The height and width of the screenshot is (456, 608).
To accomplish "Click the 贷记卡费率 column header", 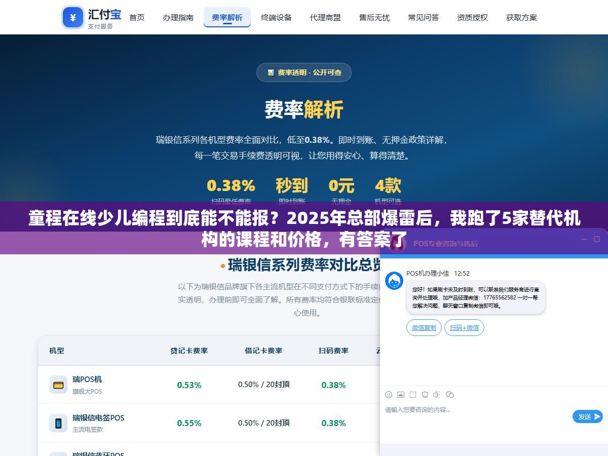I will click(x=189, y=351).
